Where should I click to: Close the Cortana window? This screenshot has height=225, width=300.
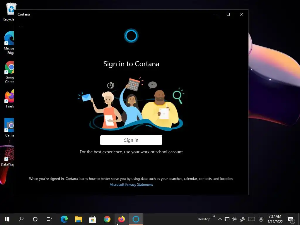[242, 14]
